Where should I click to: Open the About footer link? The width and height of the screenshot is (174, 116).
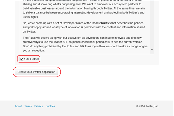(18, 106)
